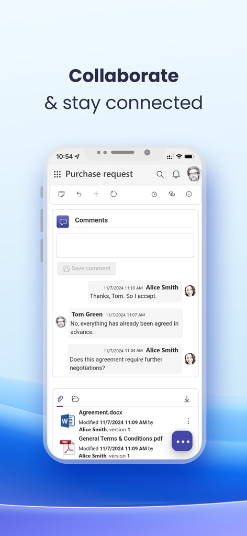The height and width of the screenshot is (536, 247).
Task: Click the Word document icon
Action: (x=68, y=421)
